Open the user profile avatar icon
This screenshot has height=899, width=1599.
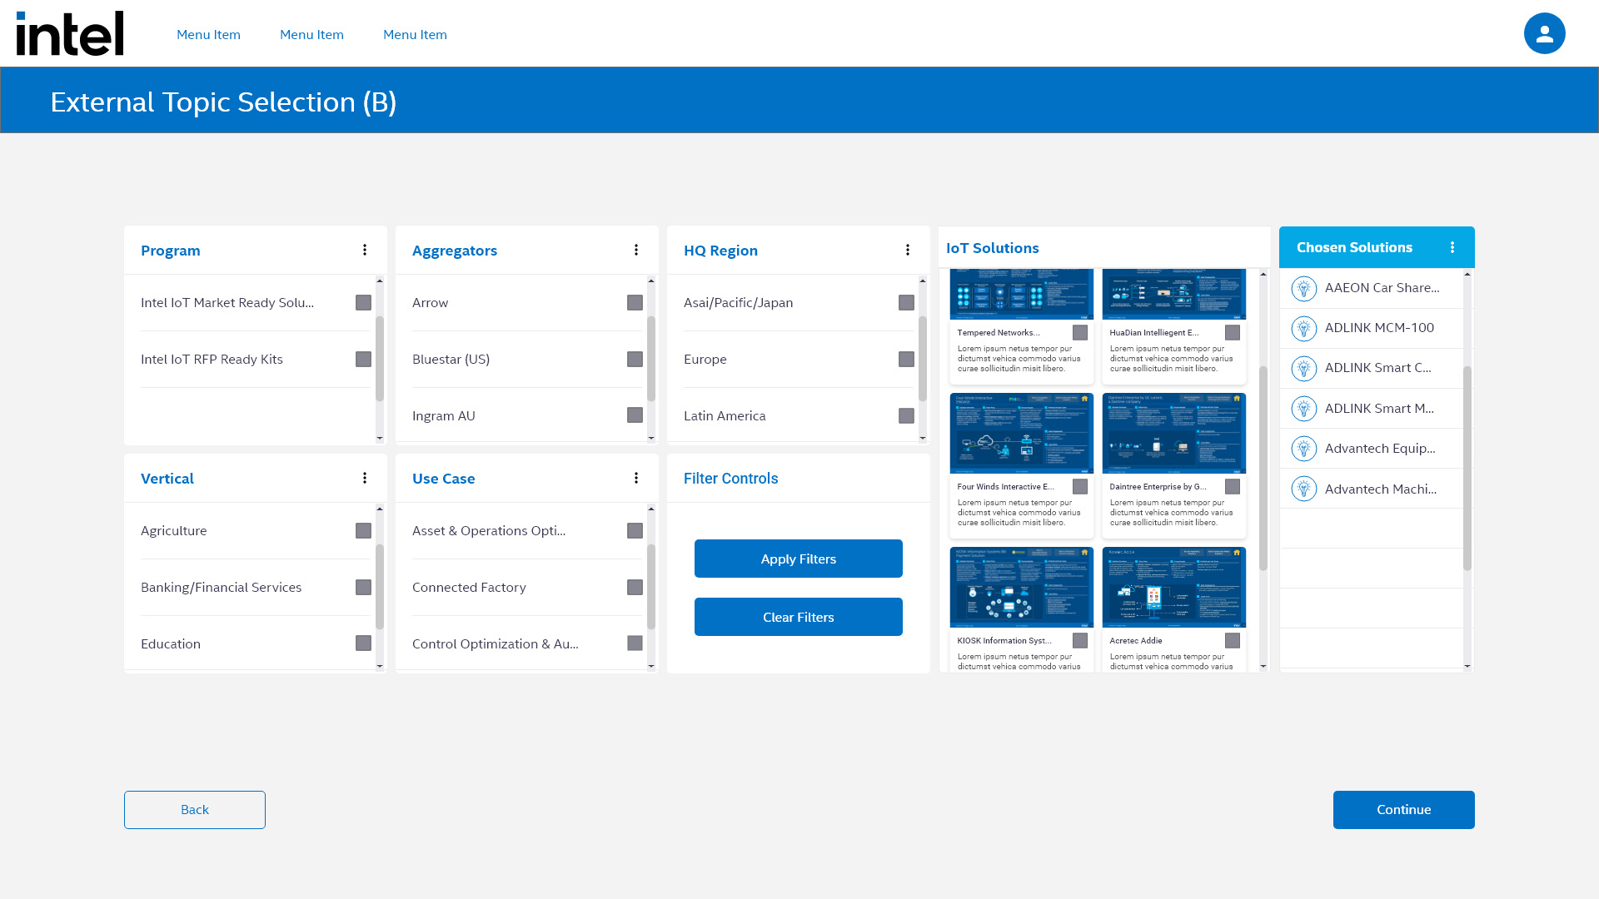pyautogui.click(x=1544, y=33)
